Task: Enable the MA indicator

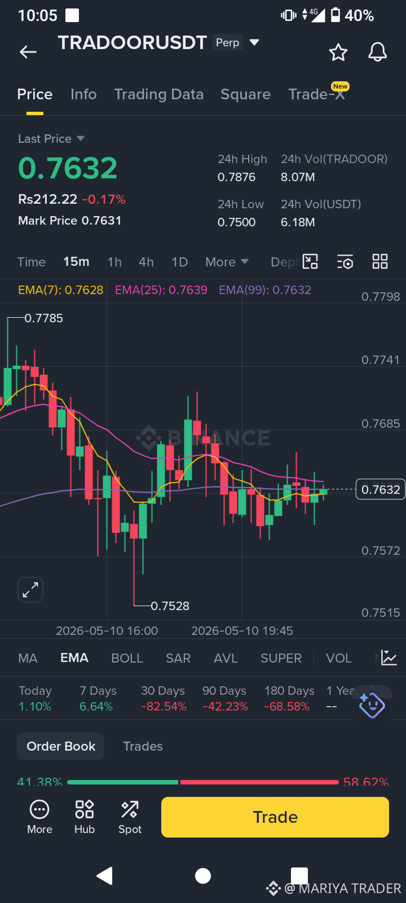Action: 28,658
